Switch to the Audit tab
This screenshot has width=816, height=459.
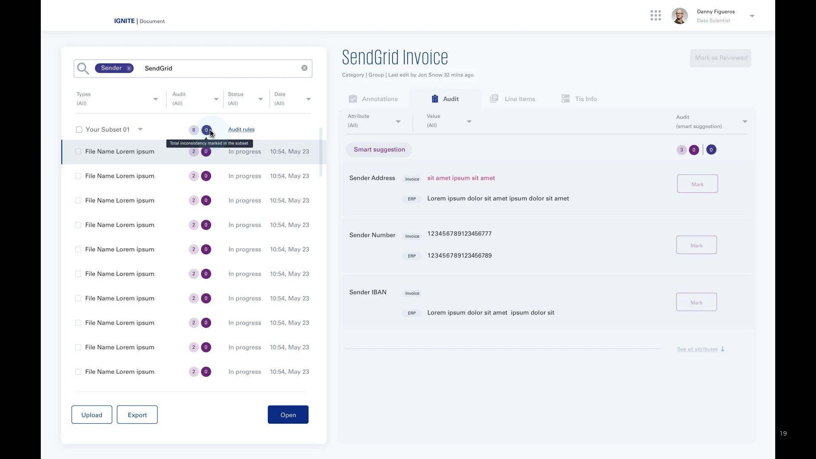[445, 99]
